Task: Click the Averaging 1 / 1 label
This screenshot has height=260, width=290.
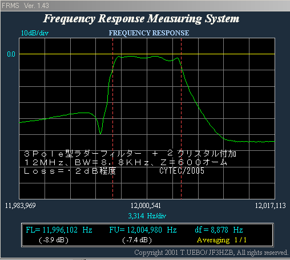Action: tap(221, 240)
